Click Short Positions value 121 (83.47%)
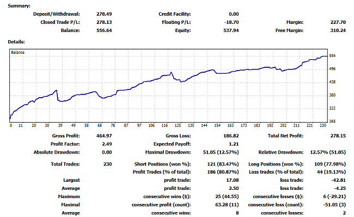Screen dimensions: 354x217 click(223, 164)
